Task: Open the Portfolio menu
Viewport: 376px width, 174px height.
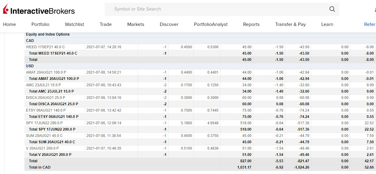Action: pyautogui.click(x=40, y=24)
